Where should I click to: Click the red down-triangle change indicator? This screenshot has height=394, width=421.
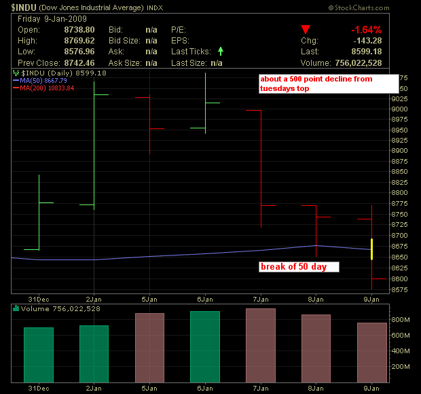tap(306, 29)
